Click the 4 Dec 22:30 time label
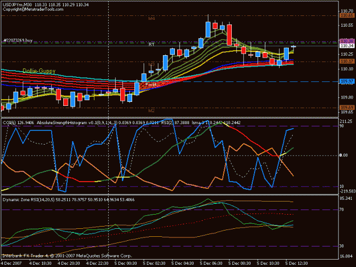This screenshot has width=356, height=267. 97,264
